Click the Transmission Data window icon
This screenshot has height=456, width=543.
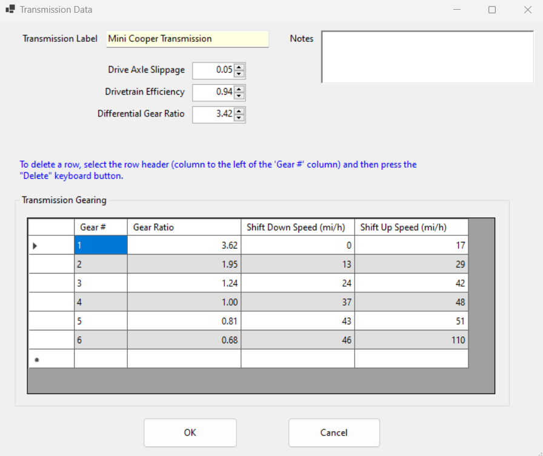10,9
